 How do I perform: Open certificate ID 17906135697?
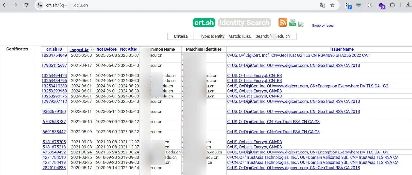click(x=54, y=65)
